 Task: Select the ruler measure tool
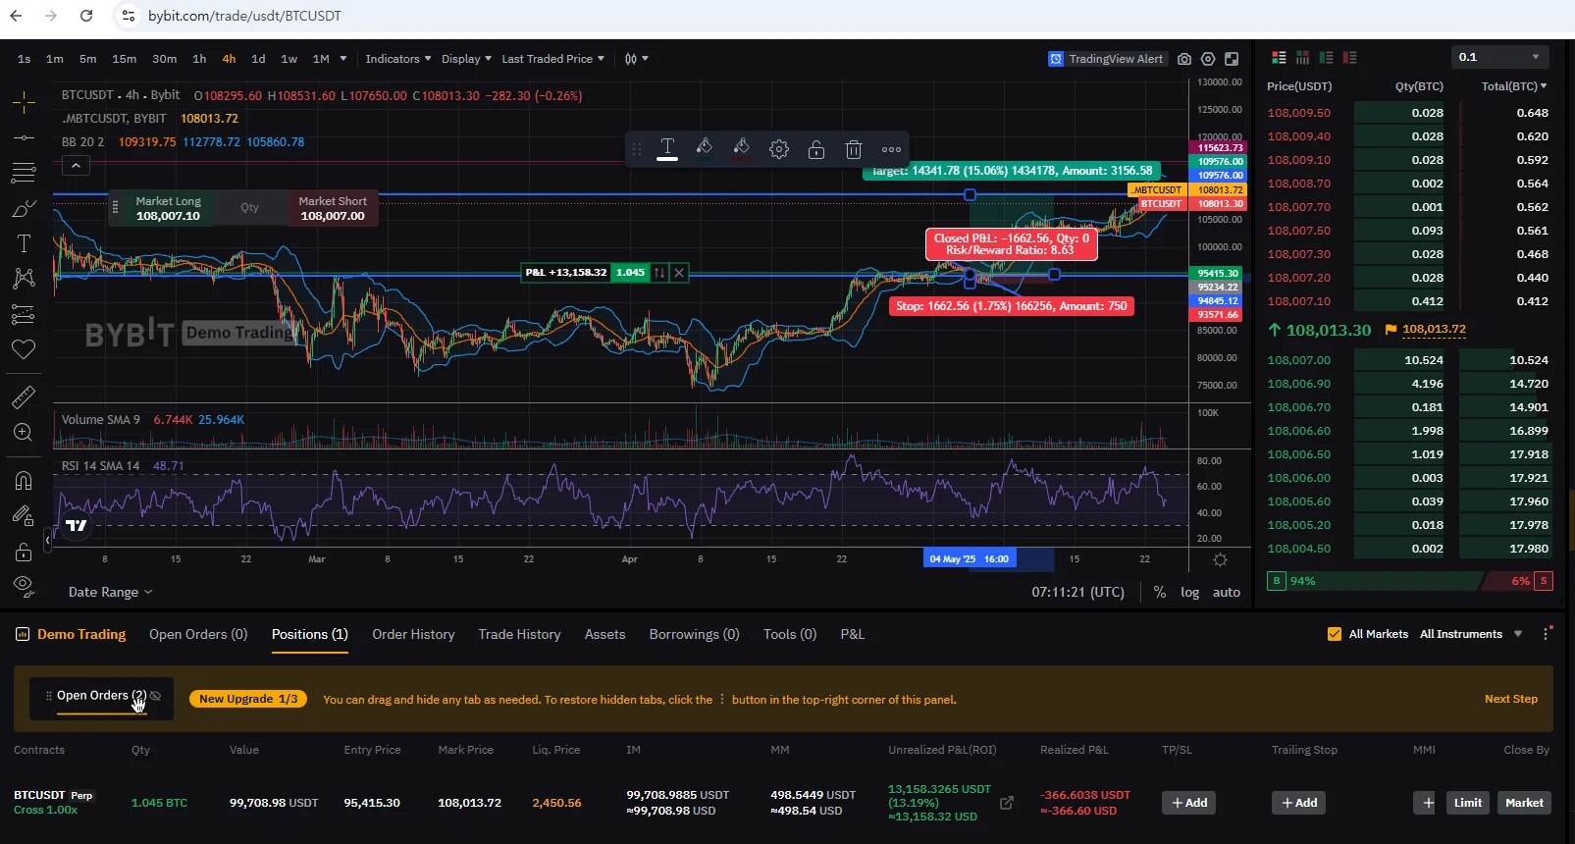(x=24, y=396)
